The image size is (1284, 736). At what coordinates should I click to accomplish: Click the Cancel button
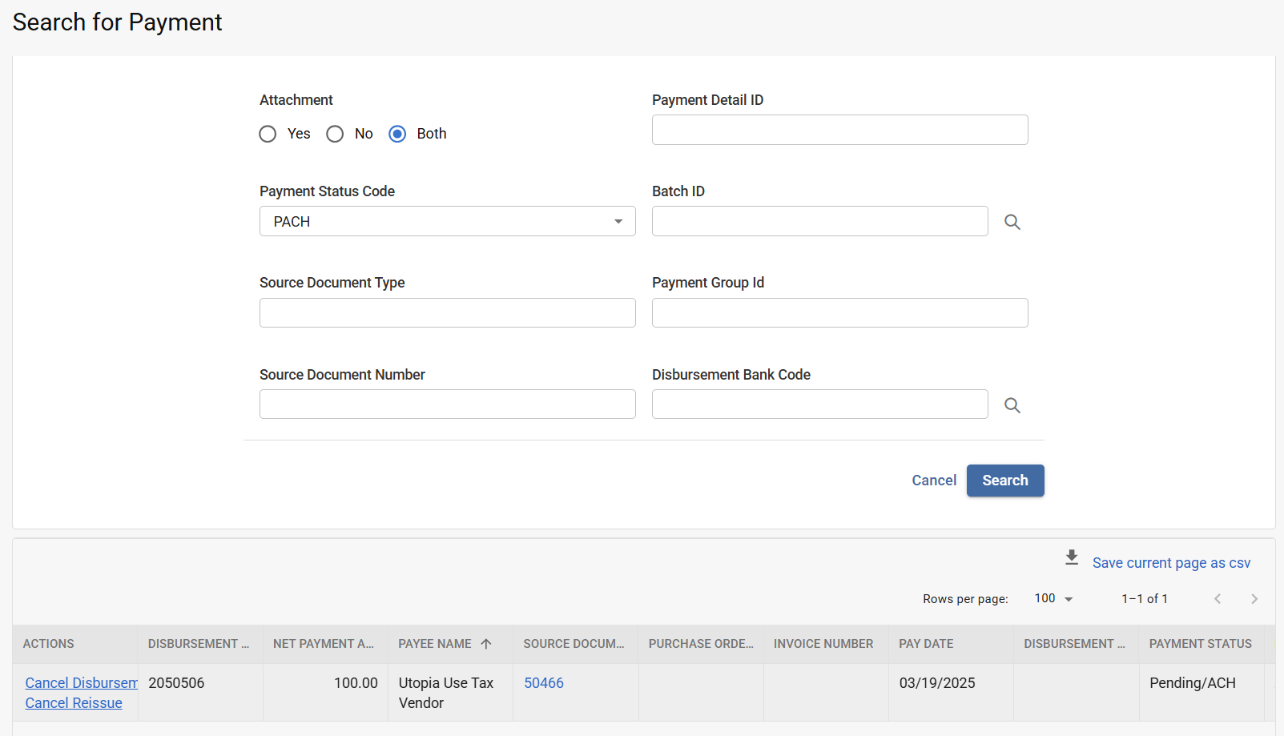point(933,481)
